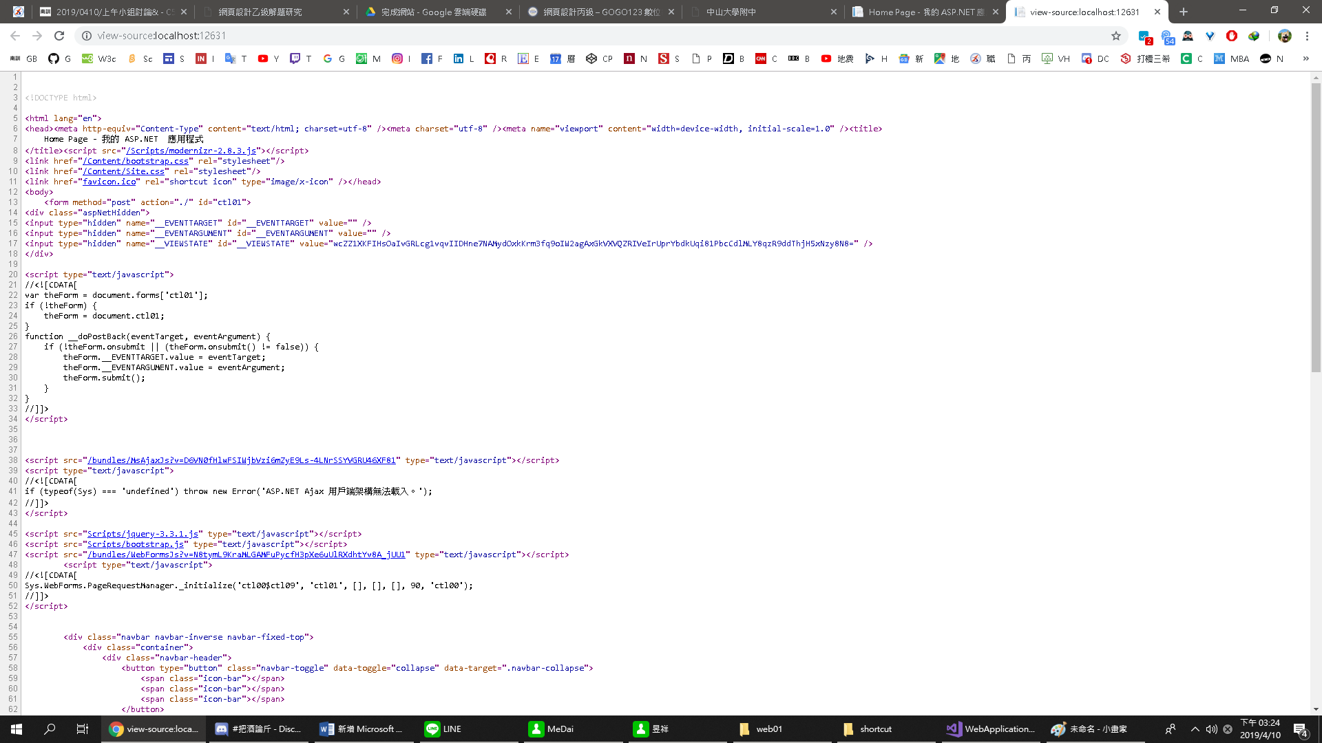This screenshot has width=1322, height=743.
Task: Open the /Content/Site.css link
Action: tap(124, 171)
